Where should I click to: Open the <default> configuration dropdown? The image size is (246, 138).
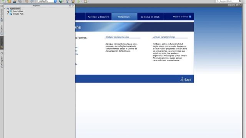[47, 1]
